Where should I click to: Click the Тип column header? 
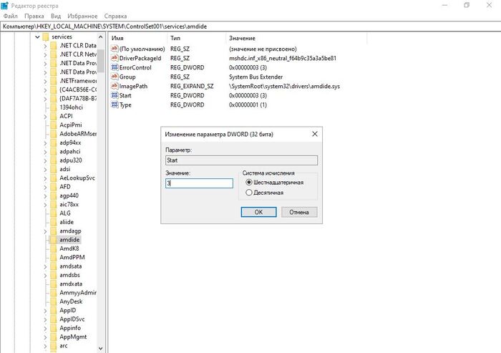pyautogui.click(x=196, y=38)
